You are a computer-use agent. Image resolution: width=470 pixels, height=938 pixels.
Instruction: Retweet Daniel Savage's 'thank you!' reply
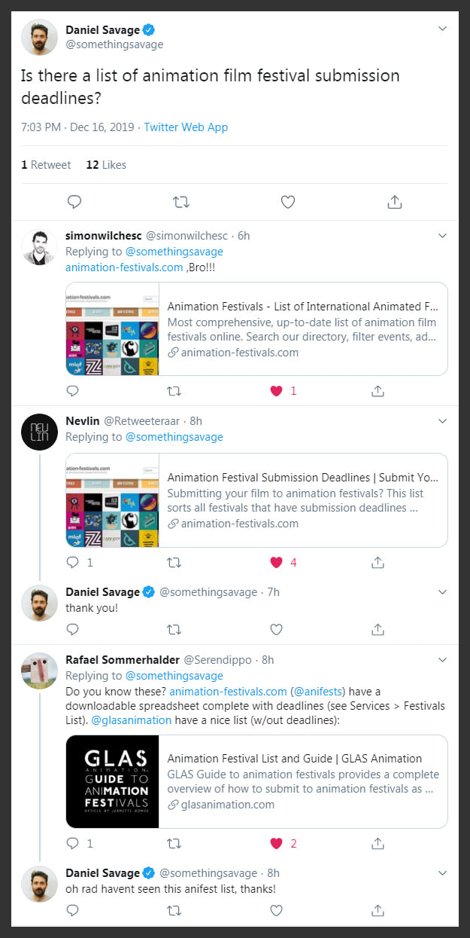coord(174,629)
